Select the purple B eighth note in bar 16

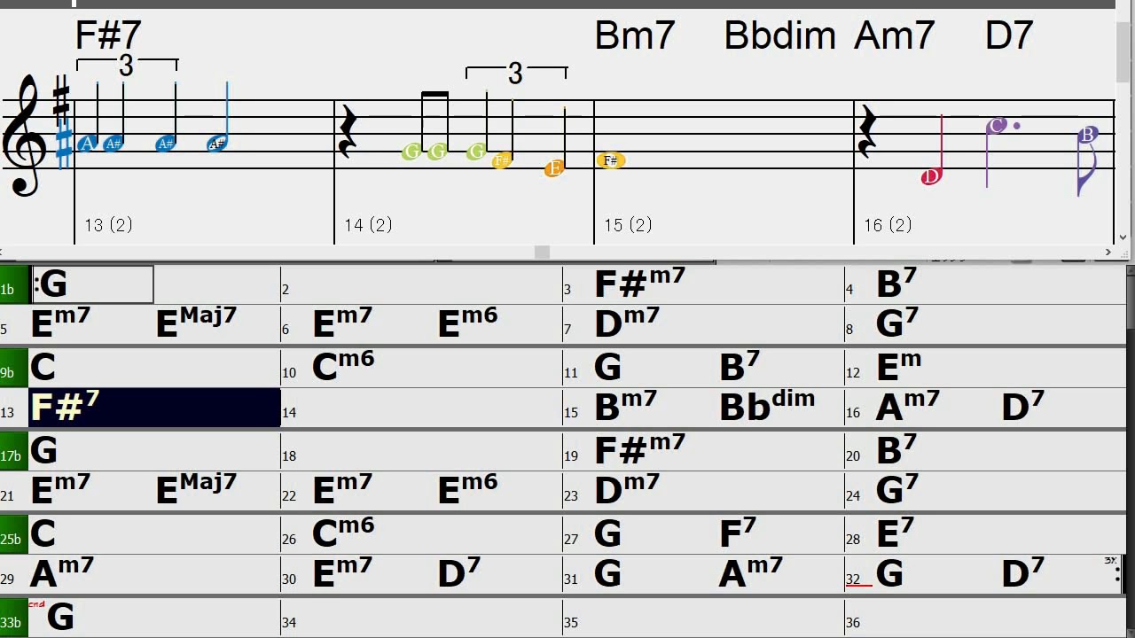tap(1088, 135)
